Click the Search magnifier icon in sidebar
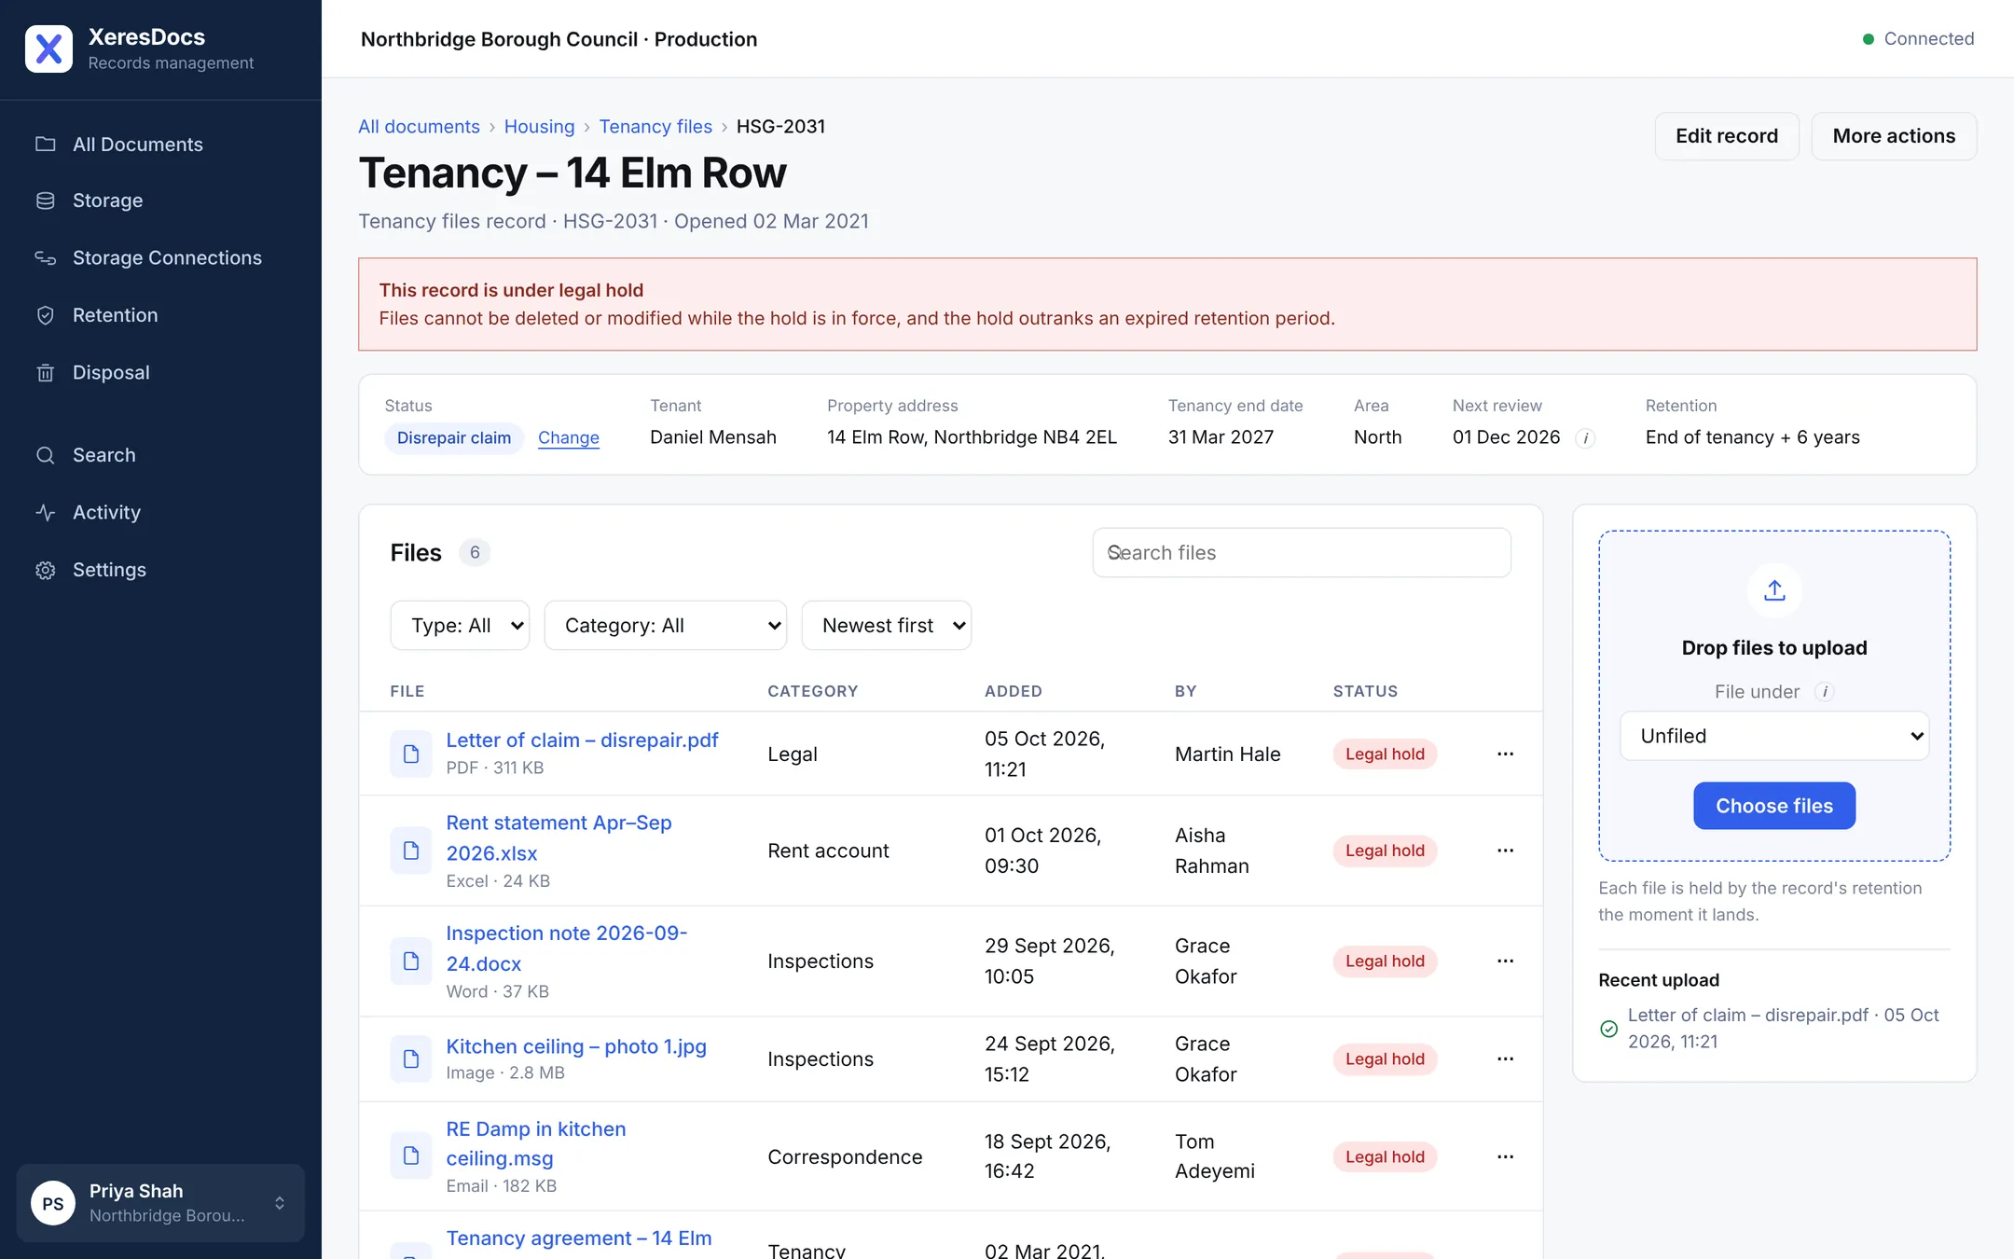The height and width of the screenshot is (1259, 2014). (x=45, y=455)
